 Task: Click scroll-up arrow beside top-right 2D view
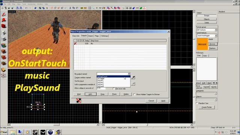(194, 12)
